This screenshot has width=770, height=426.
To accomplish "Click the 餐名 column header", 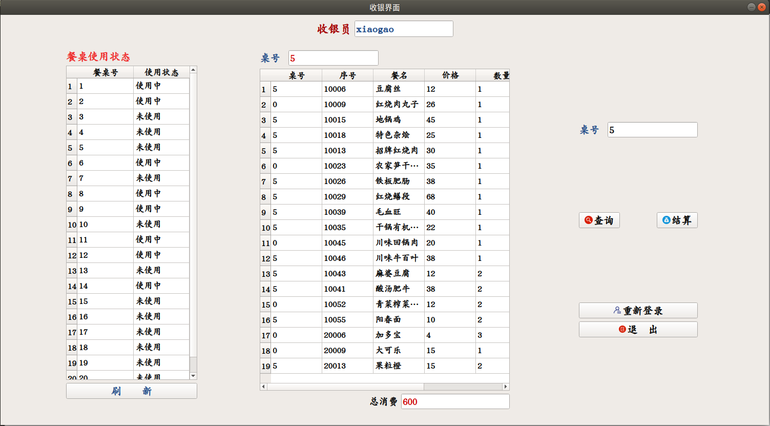I will click(399, 75).
